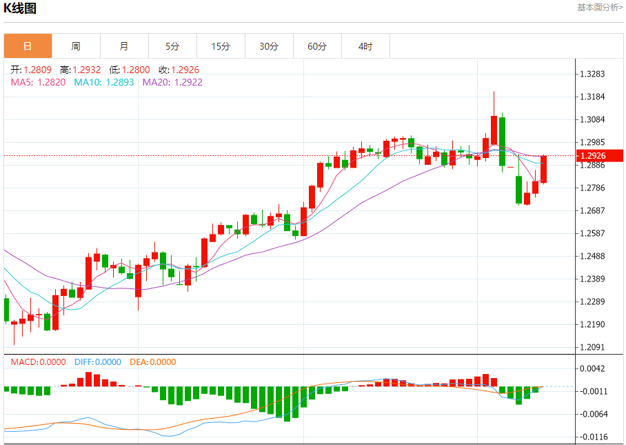Screen dimensions: 626x445
Task: Click the MA5 1.2820 legend
Action: (x=38, y=82)
